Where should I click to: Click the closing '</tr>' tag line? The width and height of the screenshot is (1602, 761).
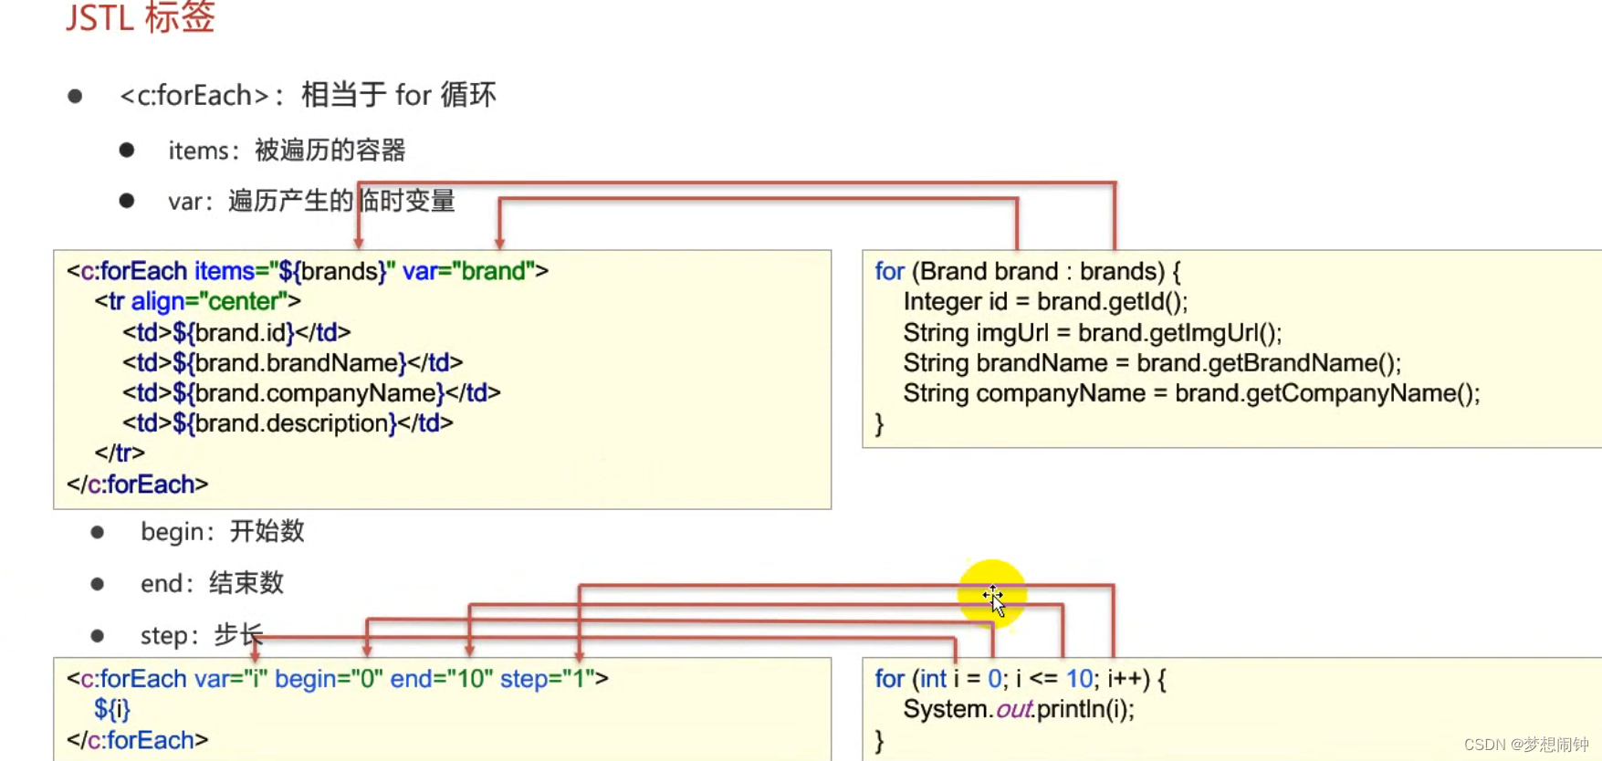(x=120, y=453)
